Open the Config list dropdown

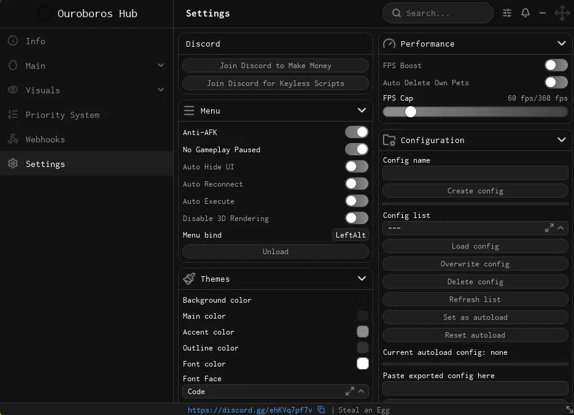pyautogui.click(x=475, y=228)
